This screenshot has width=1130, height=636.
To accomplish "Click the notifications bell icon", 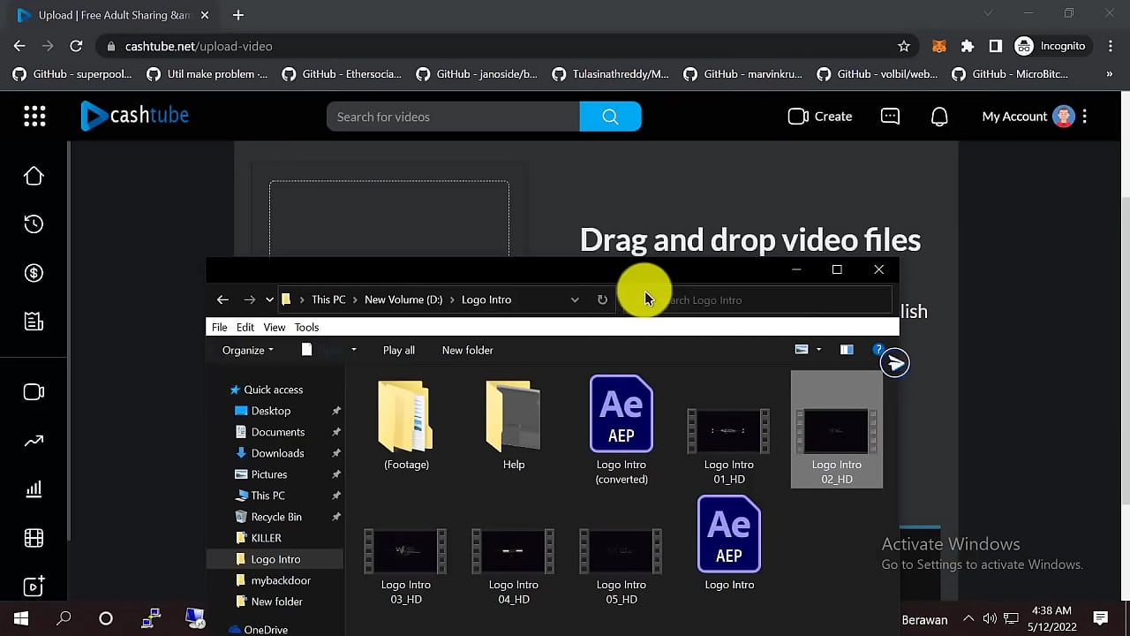I will [x=939, y=117].
